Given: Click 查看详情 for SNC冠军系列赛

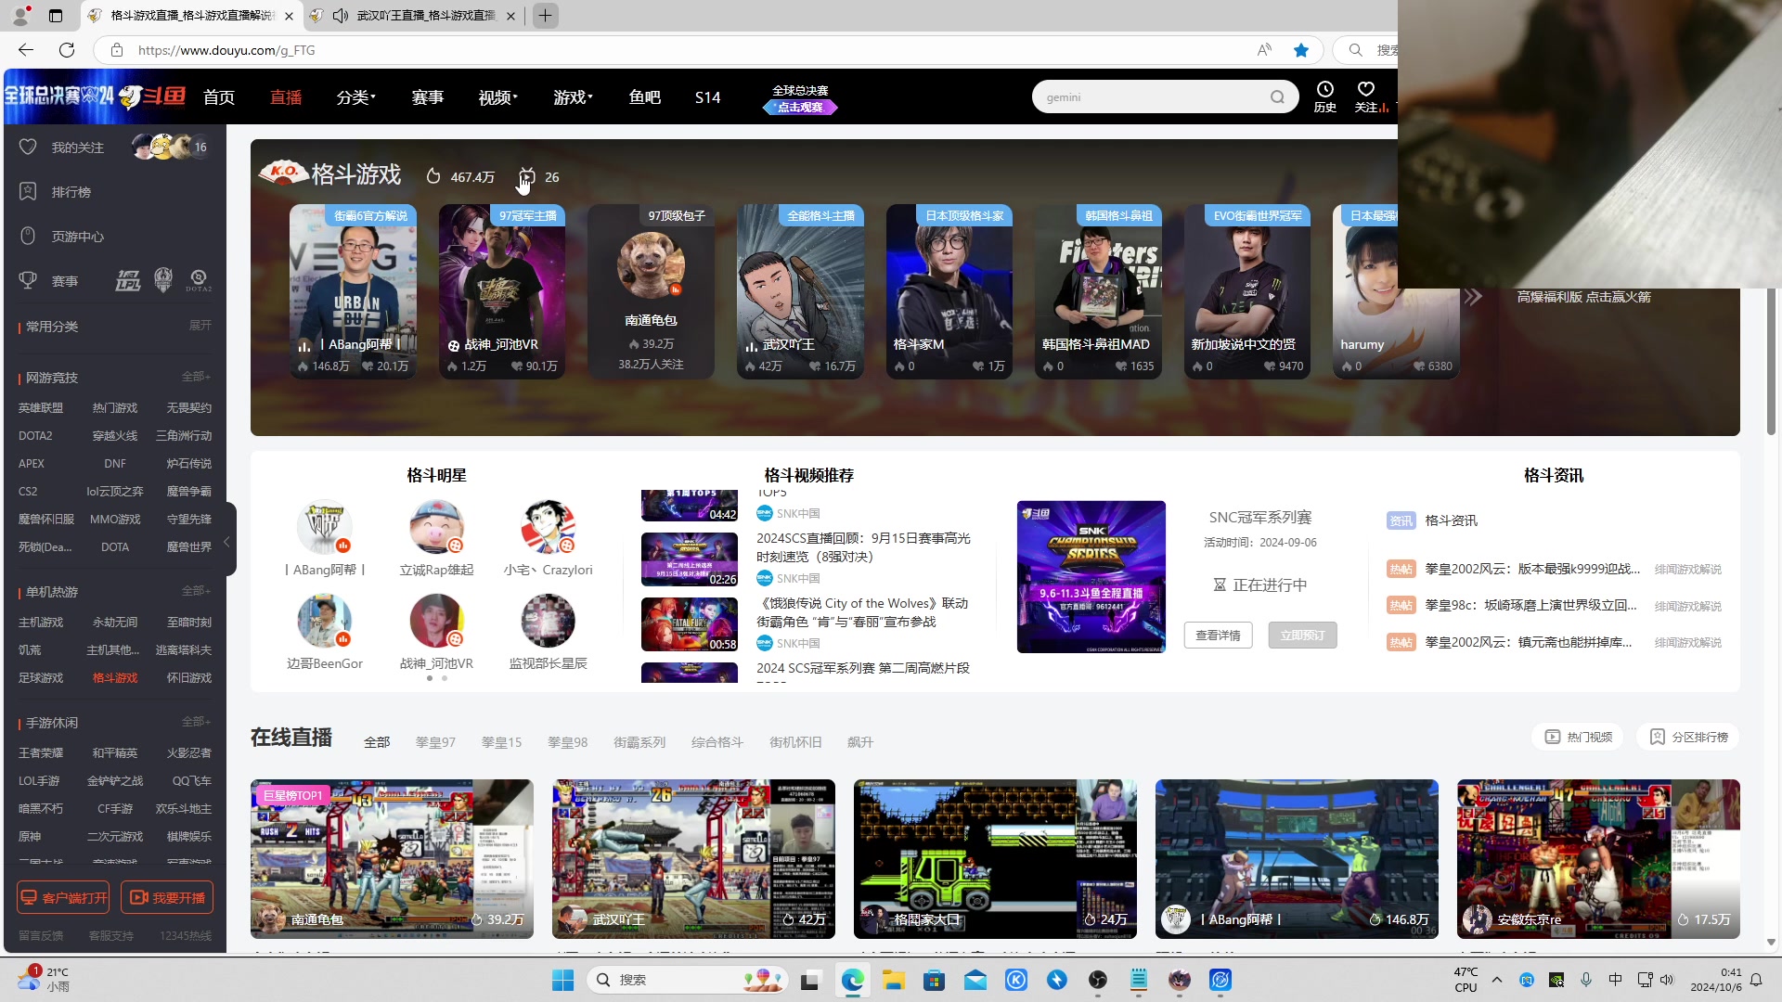Looking at the screenshot, I should click(x=1218, y=636).
